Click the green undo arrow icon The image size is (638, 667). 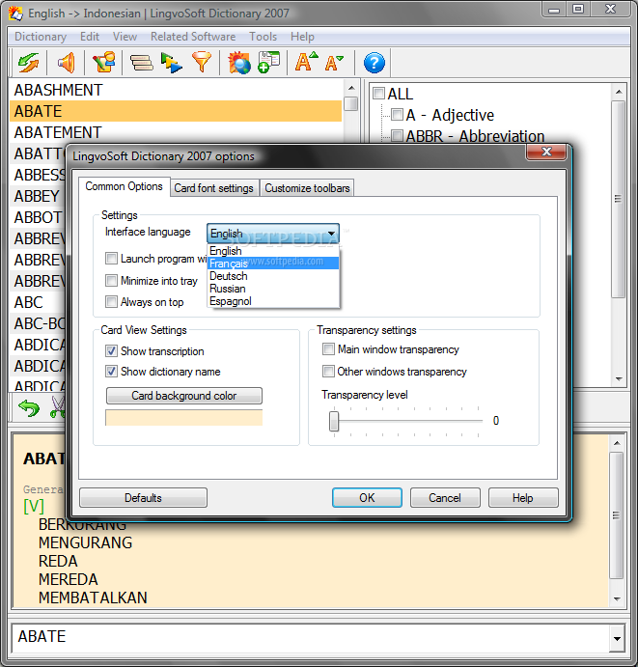tap(29, 407)
